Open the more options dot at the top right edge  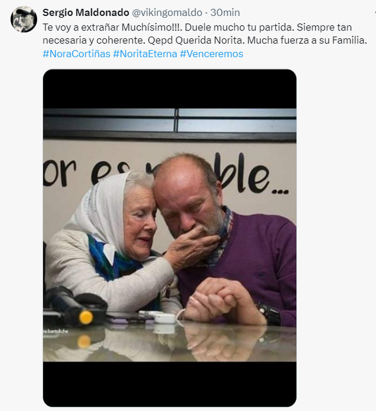[375, 12]
